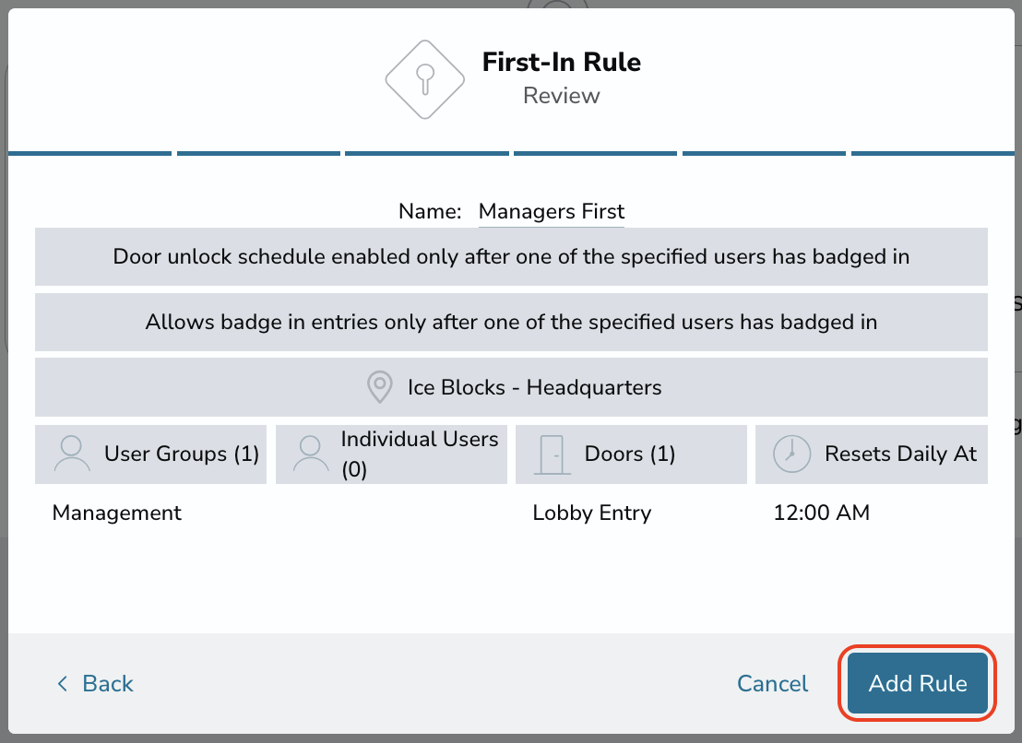This screenshot has height=743, width=1022.
Task: Click the Door unlock schedule description row
Action: 511,256
